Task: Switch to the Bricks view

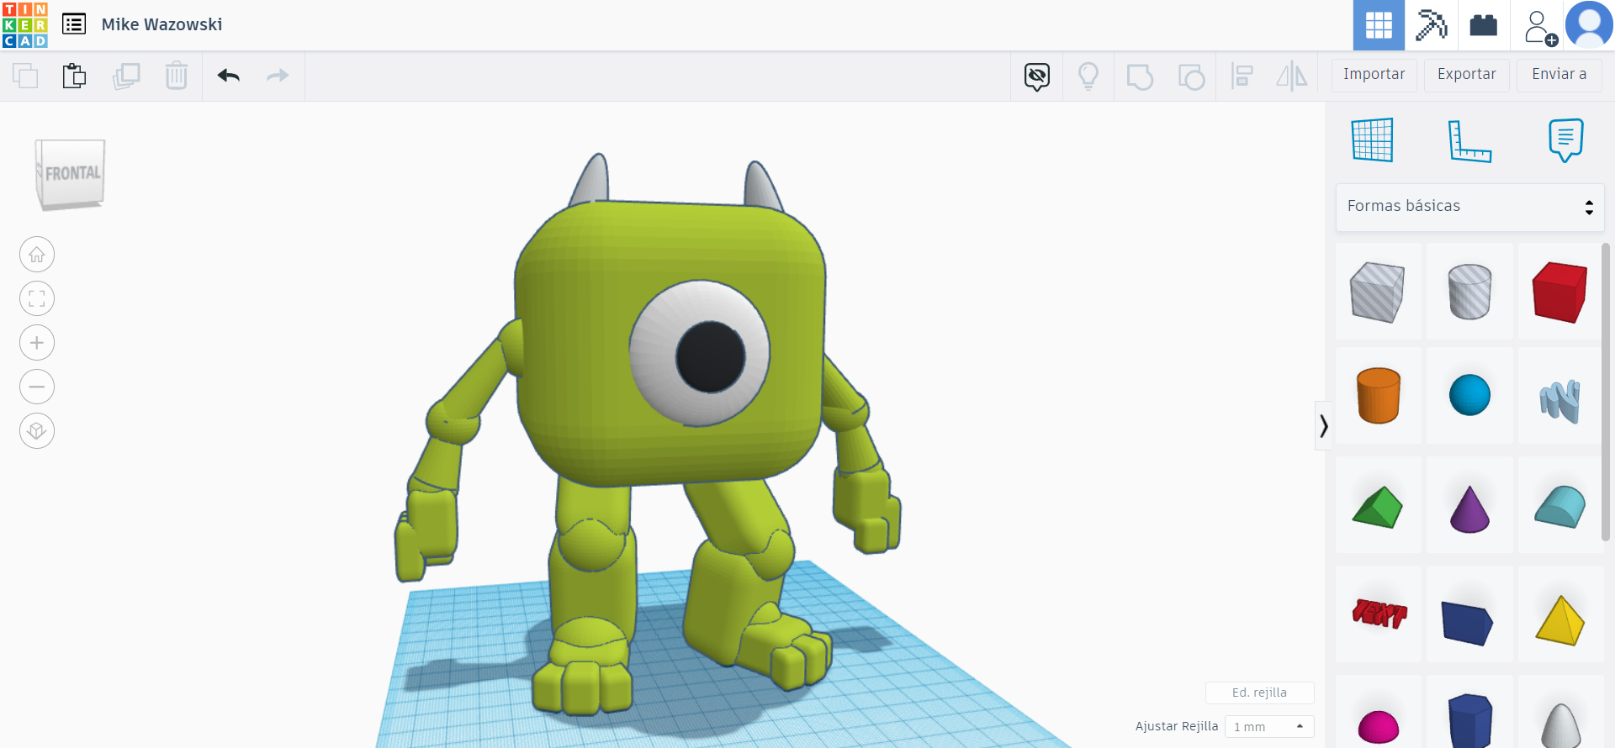Action: (1484, 25)
